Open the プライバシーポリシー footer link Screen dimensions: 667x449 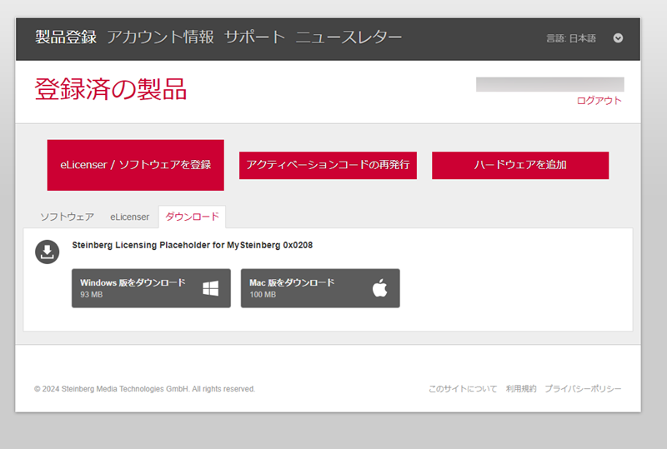click(583, 389)
